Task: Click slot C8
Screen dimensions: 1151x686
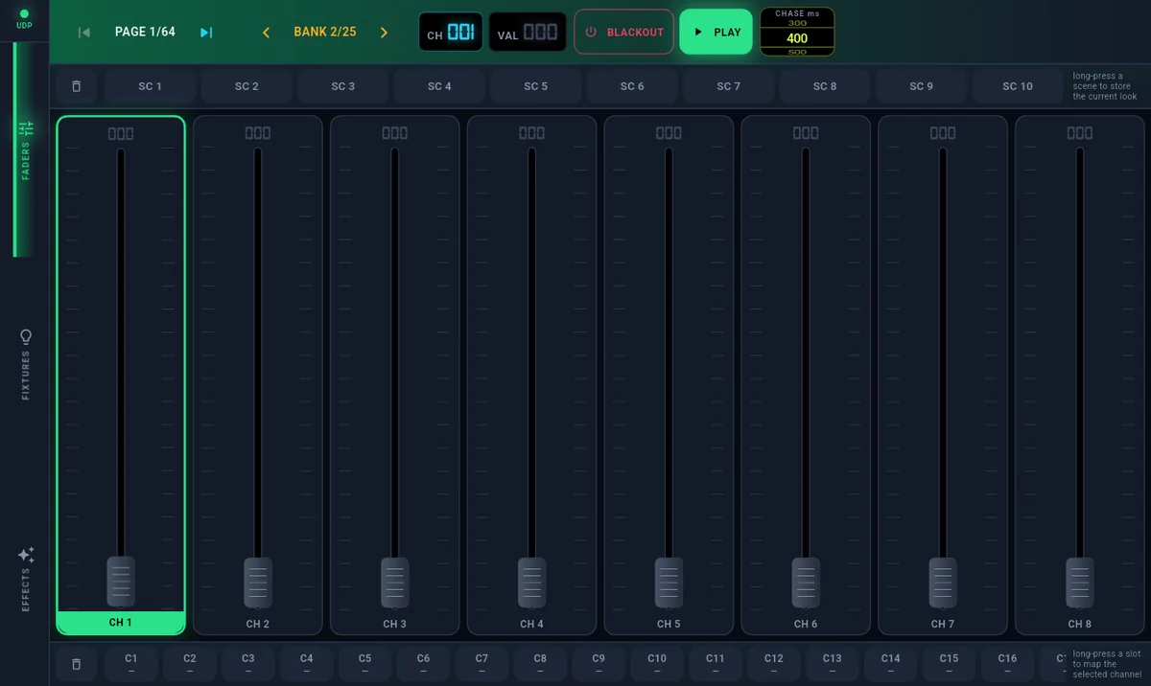Action: [x=540, y=664]
